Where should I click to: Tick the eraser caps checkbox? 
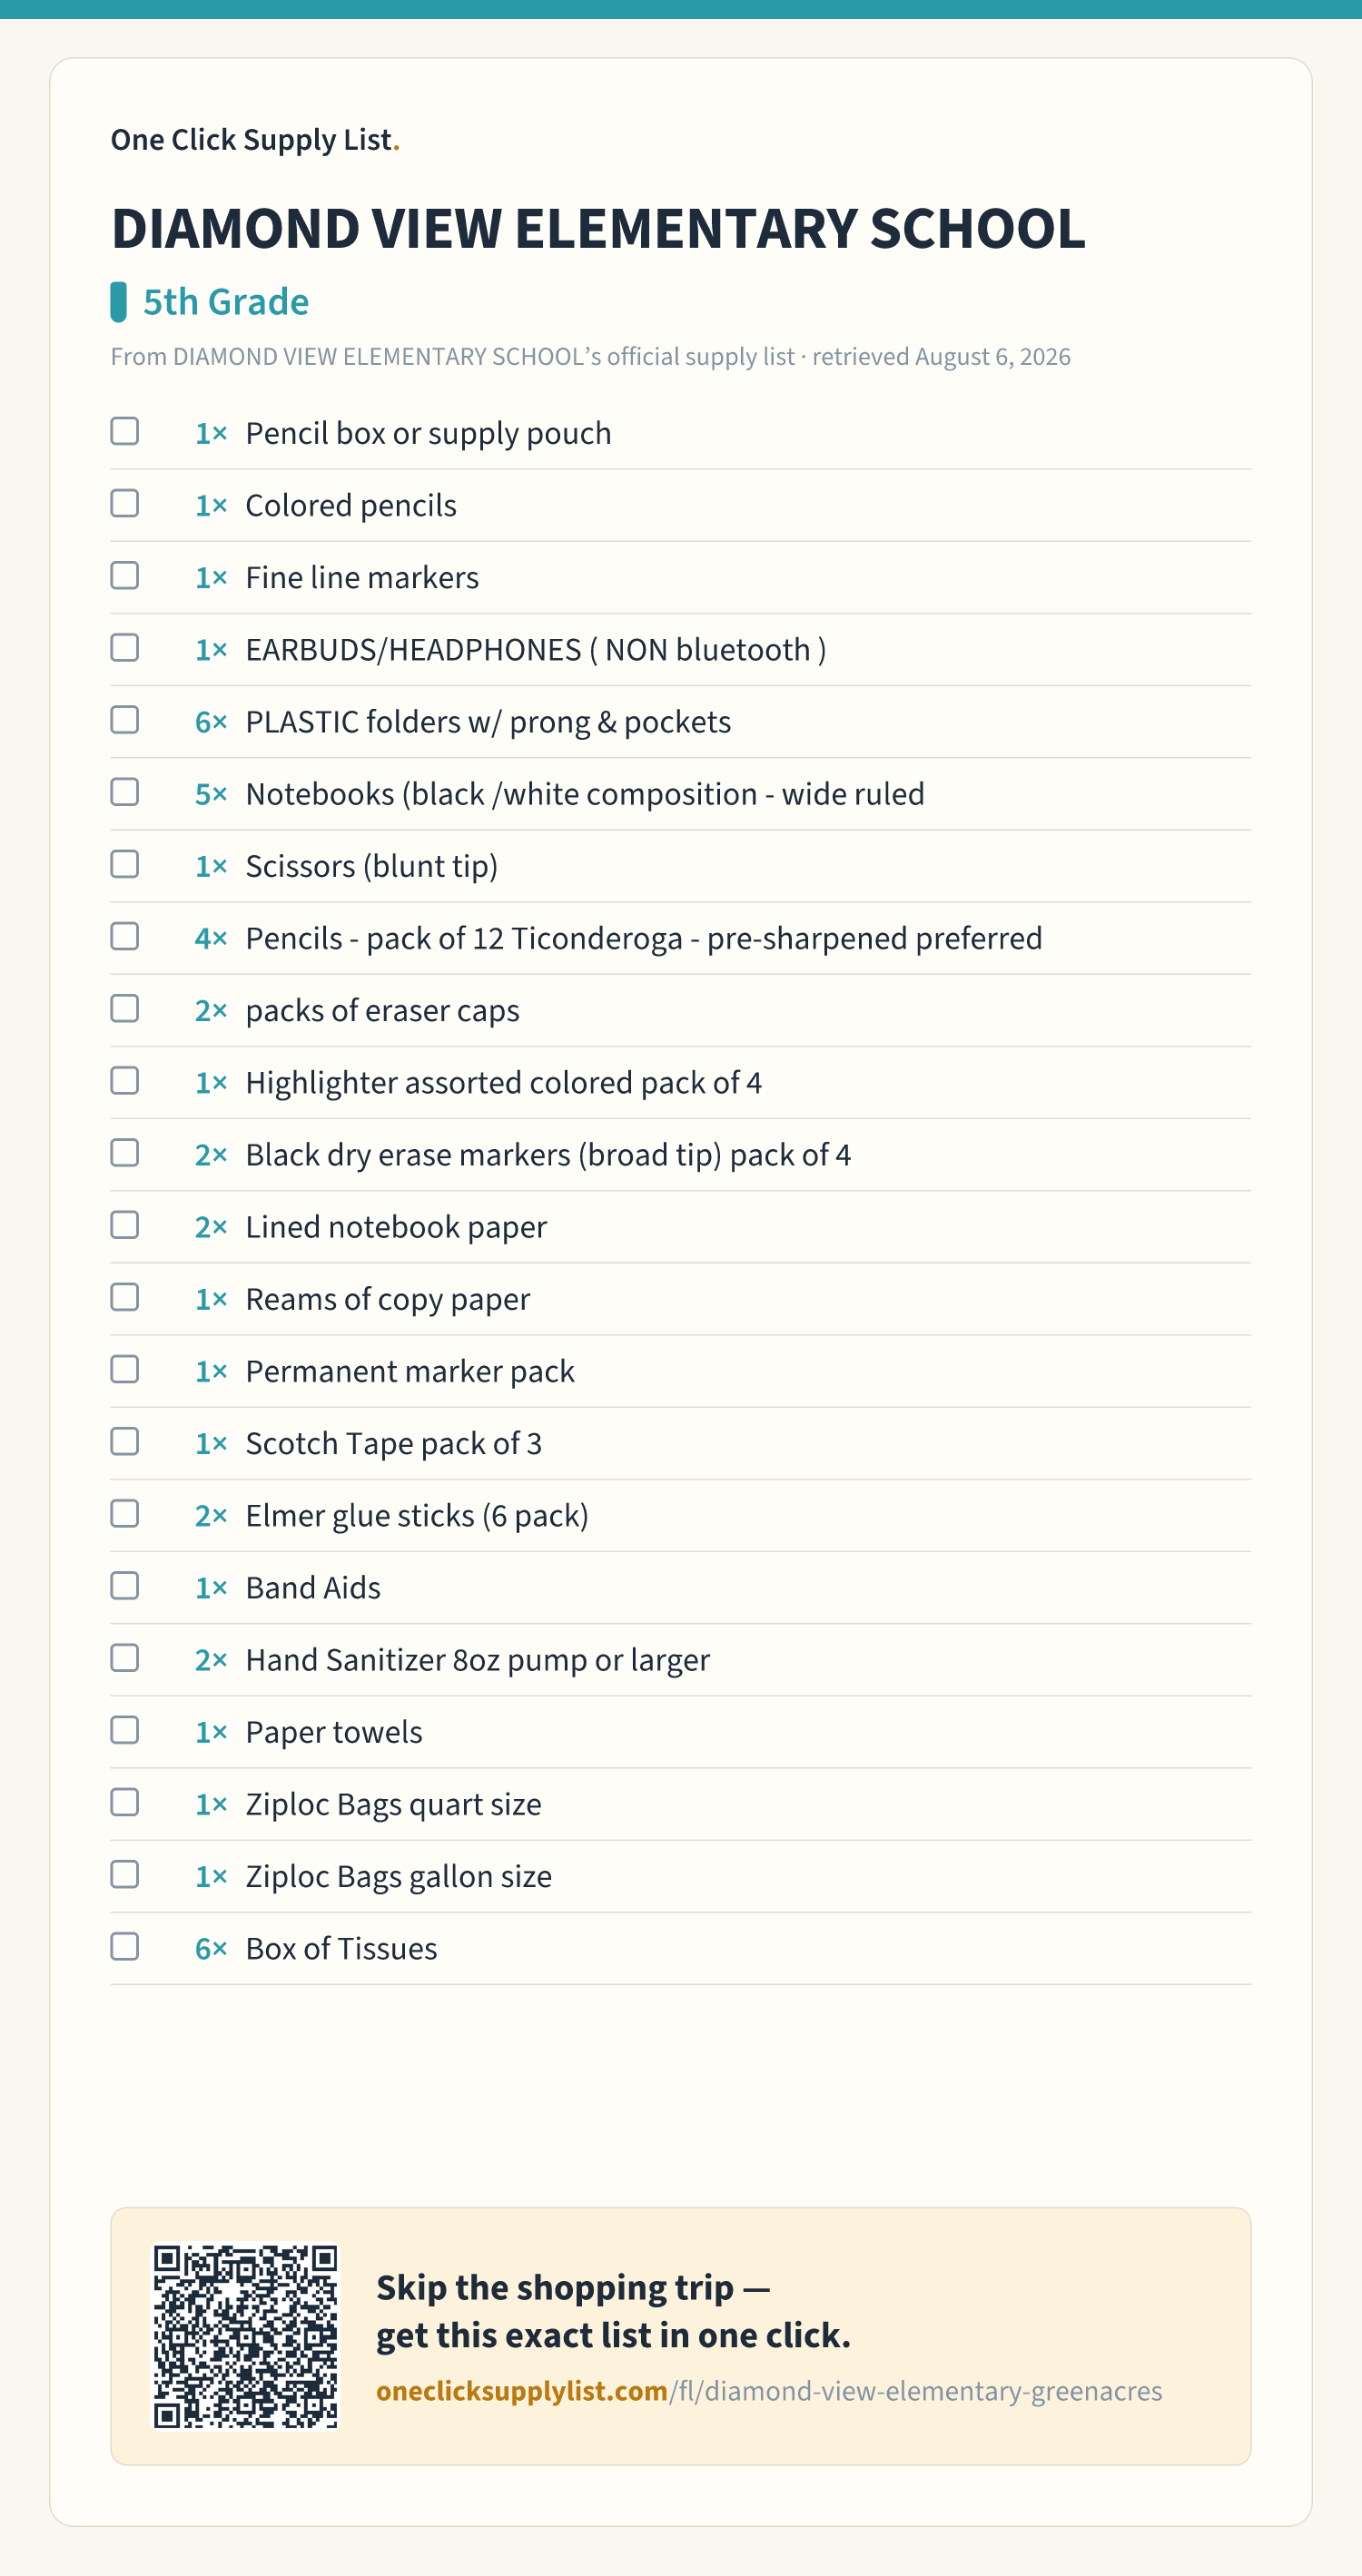[125, 1008]
